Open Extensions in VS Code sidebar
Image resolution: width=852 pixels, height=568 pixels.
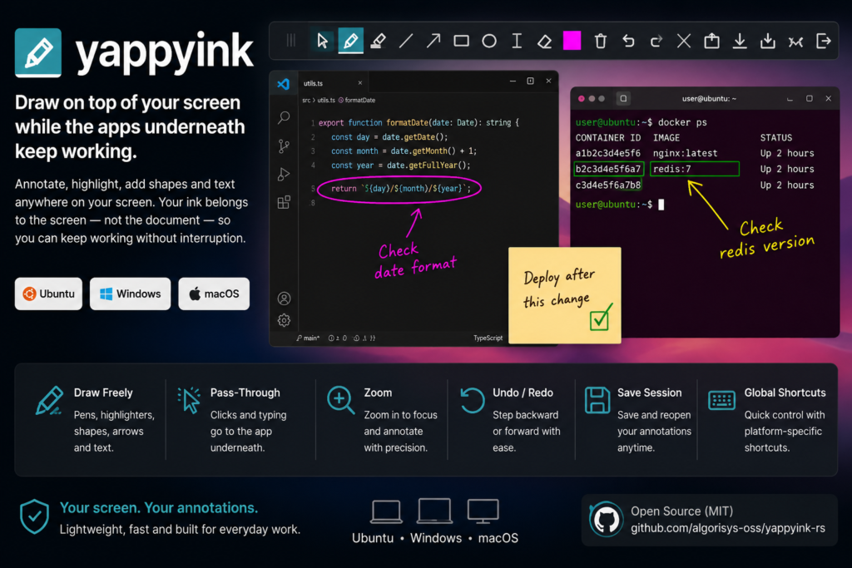tap(284, 202)
